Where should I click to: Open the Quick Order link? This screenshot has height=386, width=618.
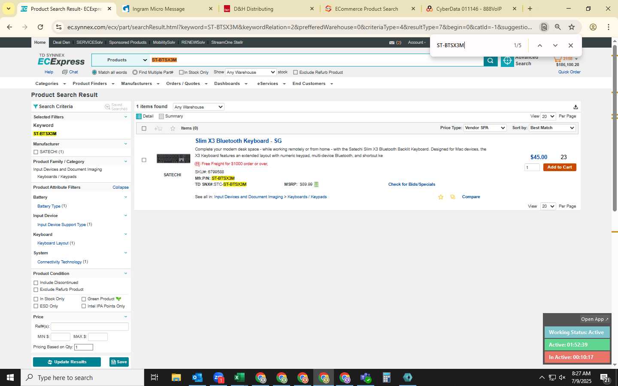pos(569,72)
